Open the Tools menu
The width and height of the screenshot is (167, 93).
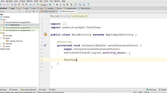coord(46,1)
